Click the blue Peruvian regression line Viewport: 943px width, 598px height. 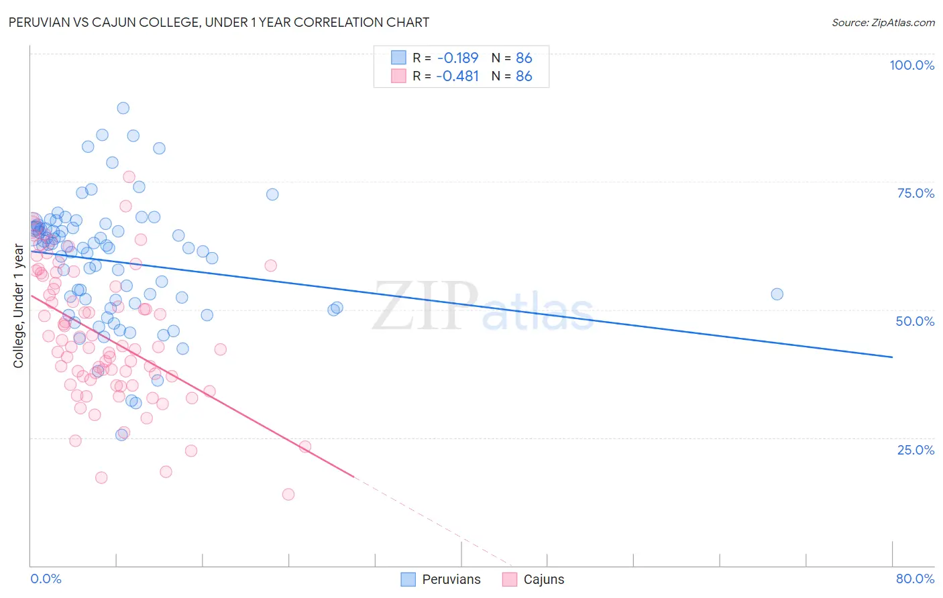(461, 304)
